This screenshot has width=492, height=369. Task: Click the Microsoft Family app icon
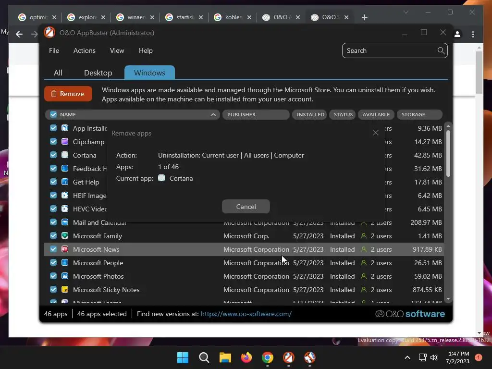(x=65, y=235)
